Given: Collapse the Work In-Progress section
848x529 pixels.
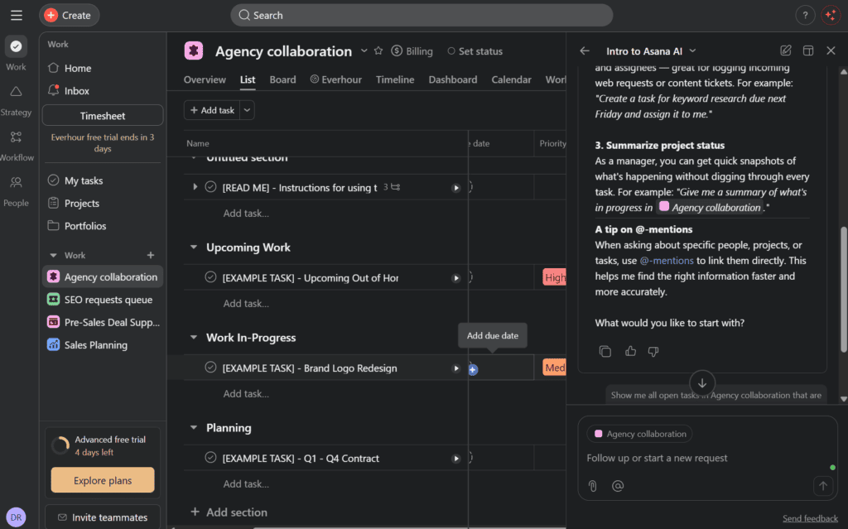Looking at the screenshot, I should (x=194, y=338).
